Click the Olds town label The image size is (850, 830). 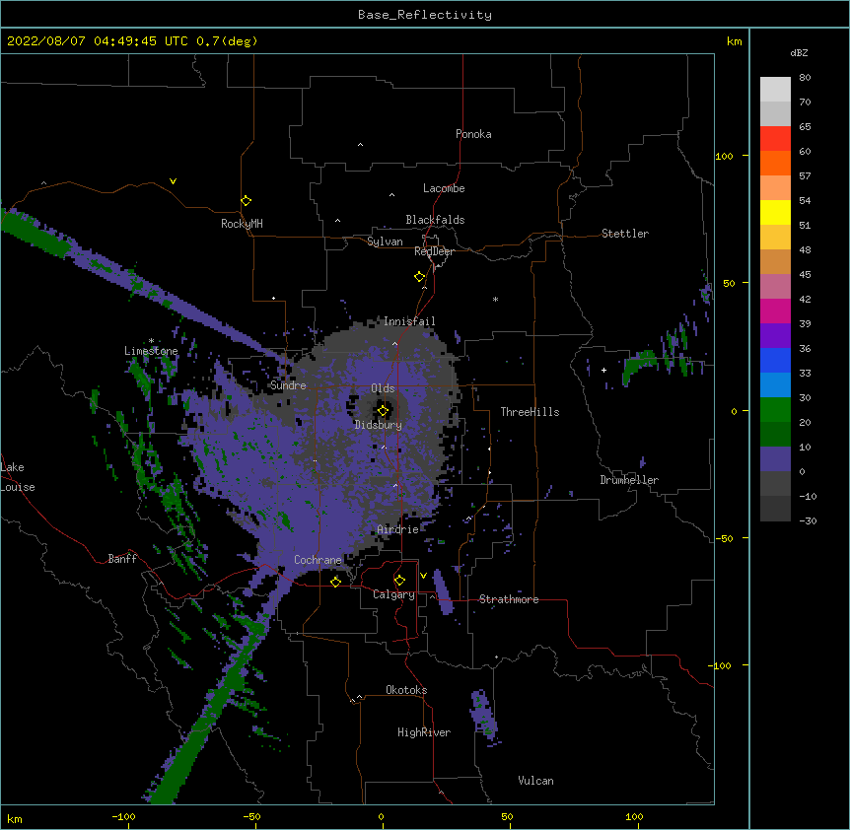click(x=383, y=388)
